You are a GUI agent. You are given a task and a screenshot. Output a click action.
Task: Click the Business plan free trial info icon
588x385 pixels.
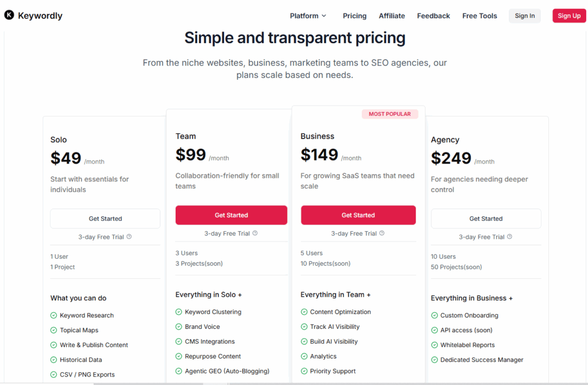coord(382,233)
